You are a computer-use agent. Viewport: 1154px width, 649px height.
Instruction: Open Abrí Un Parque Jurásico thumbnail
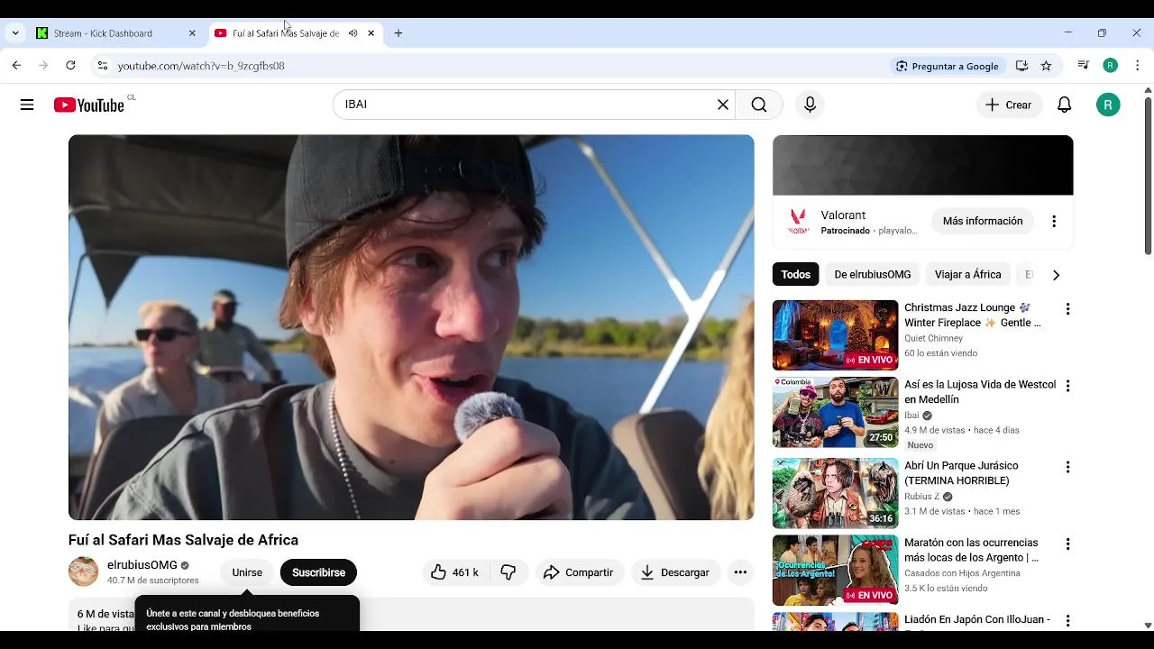(836, 493)
